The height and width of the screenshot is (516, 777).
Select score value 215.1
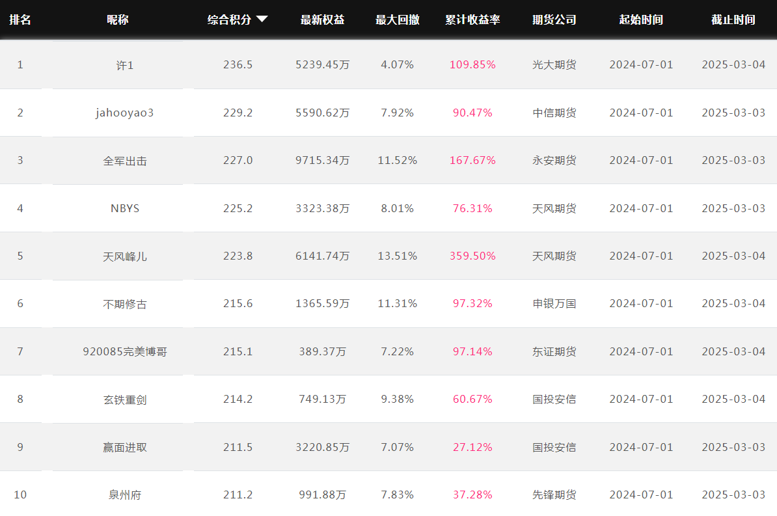[x=238, y=351]
